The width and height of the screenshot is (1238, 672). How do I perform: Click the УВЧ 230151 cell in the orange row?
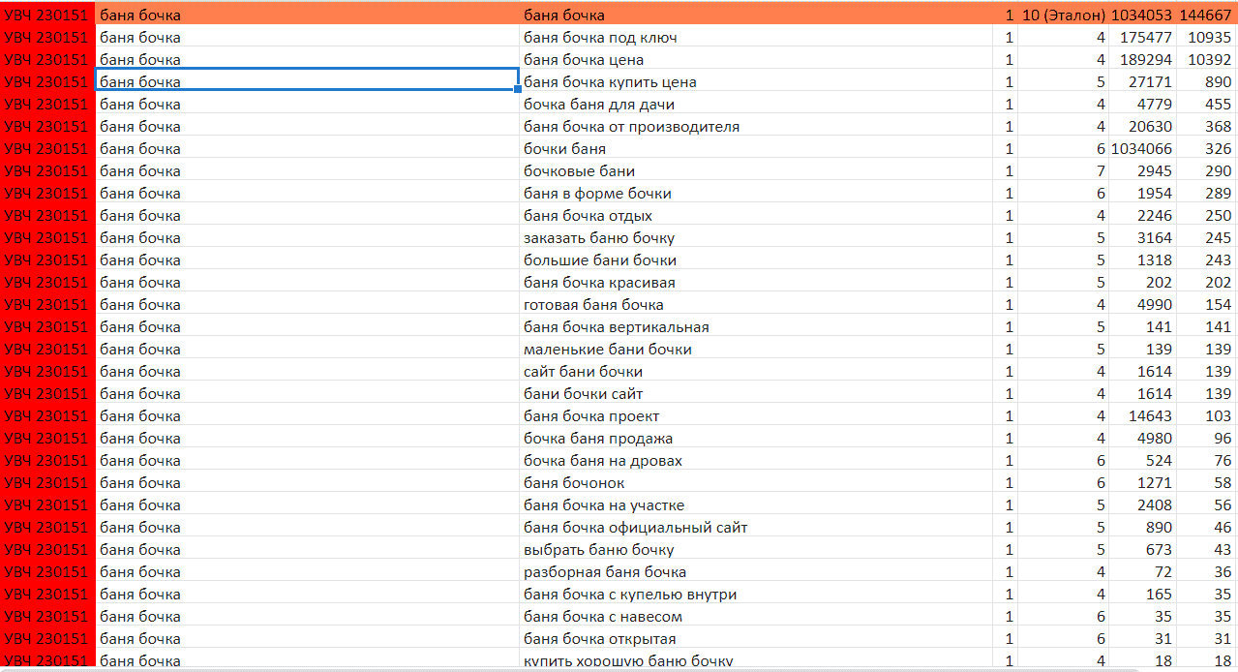point(46,15)
